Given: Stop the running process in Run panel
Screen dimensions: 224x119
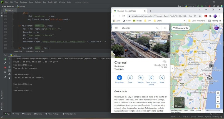Looking at the screenshot, I should point(5,67).
